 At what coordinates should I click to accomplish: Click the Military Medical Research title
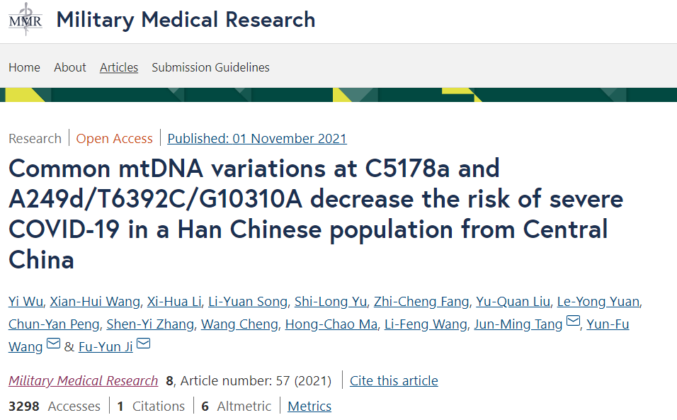tap(186, 20)
